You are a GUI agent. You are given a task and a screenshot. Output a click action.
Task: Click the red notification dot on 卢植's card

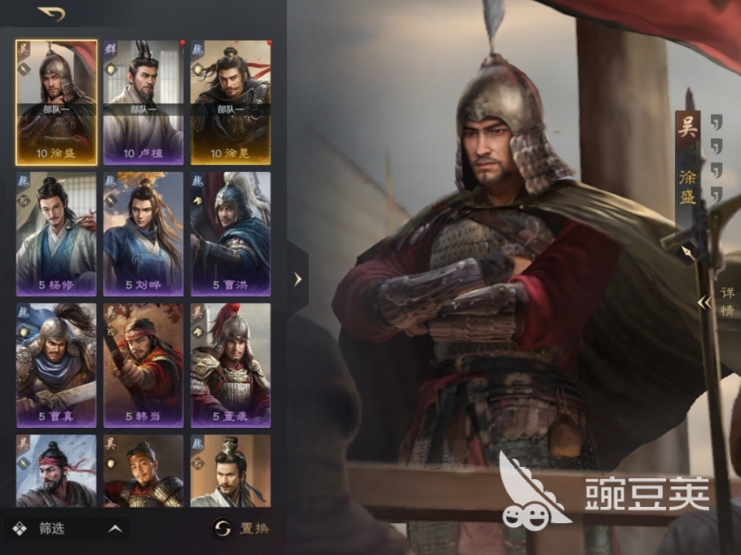click(x=183, y=43)
